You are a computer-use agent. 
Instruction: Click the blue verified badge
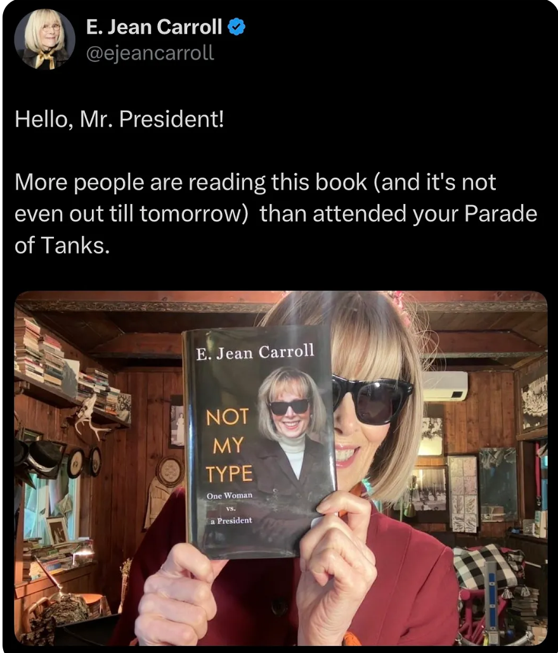[x=237, y=27]
